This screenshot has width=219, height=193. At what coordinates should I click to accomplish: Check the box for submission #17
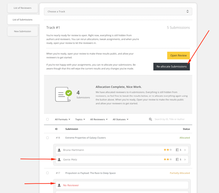click(x=47, y=173)
